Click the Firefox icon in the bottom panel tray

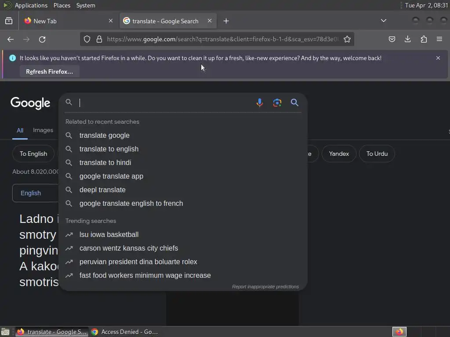coord(399,332)
